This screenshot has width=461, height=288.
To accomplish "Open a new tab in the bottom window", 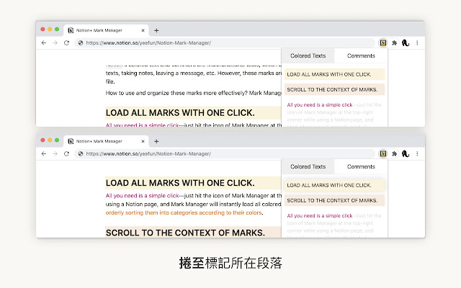I will (x=156, y=141).
